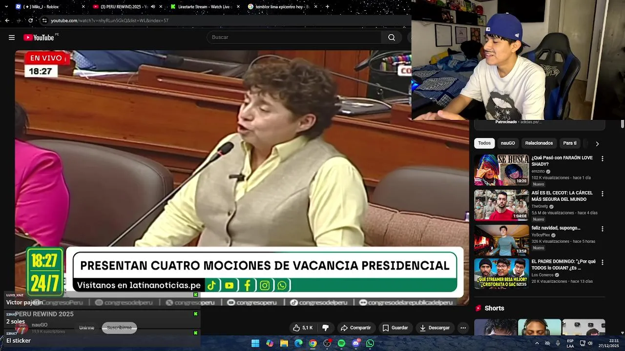Open options menu for FARAÓN LOVE SHADY video
The height and width of the screenshot is (351, 625).
click(602, 159)
